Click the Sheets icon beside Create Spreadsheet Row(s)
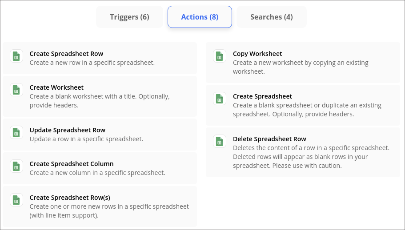Screen dimensions: 405x230 tap(16, 200)
